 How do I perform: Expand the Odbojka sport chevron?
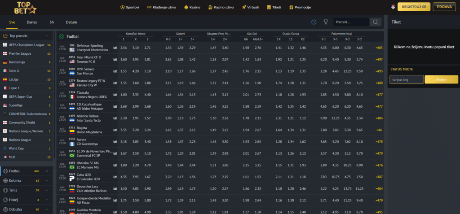coord(47,210)
